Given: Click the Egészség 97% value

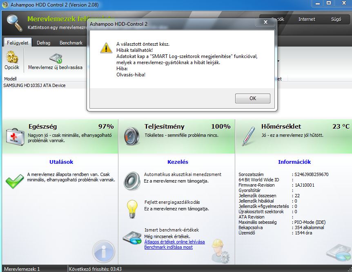Looking at the screenshot, I should coord(106,127).
